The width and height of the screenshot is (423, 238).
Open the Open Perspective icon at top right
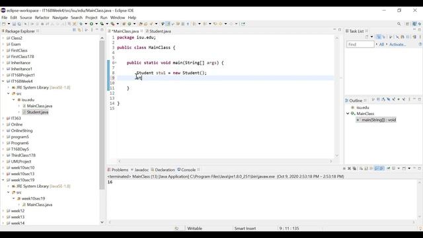click(407, 24)
